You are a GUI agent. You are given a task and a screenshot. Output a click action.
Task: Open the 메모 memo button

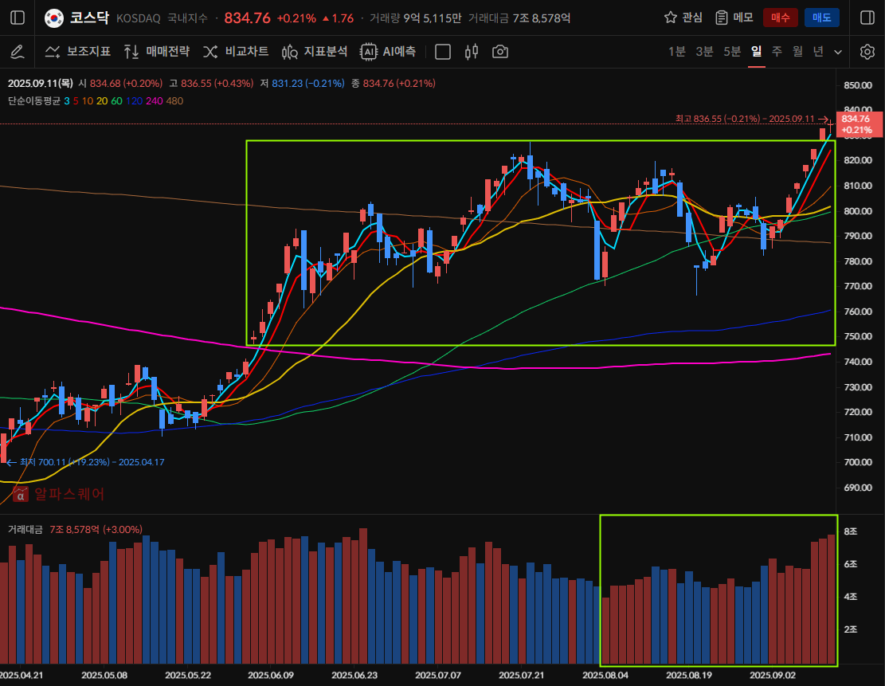point(734,18)
